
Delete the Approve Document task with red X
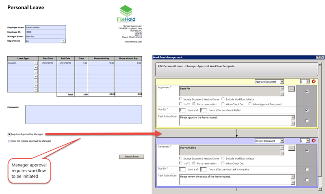[314, 81]
